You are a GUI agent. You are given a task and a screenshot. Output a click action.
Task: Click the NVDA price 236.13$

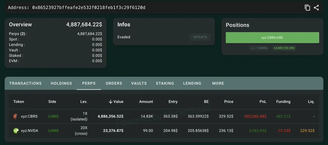226,131
